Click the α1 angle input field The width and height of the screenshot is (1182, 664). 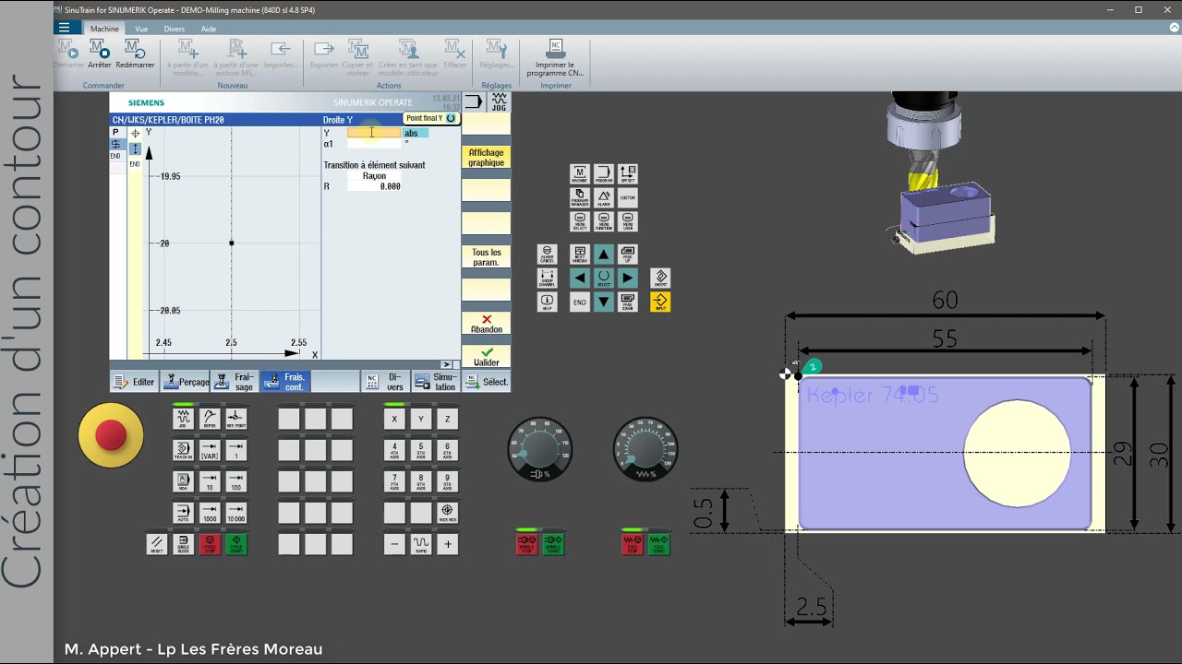point(374,144)
